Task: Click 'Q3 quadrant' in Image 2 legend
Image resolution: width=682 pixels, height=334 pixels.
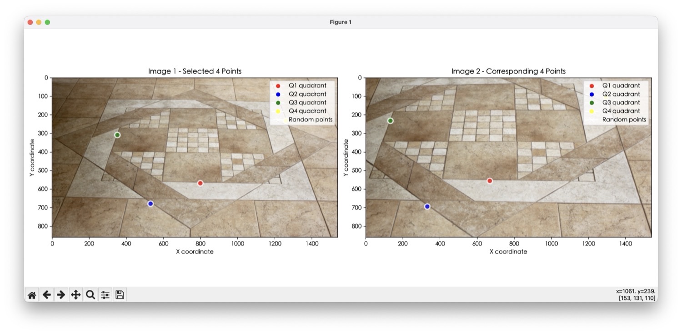Action: coord(621,103)
